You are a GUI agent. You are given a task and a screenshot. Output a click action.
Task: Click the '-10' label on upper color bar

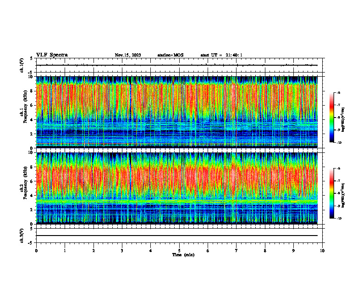pyautogui.click(x=339, y=143)
